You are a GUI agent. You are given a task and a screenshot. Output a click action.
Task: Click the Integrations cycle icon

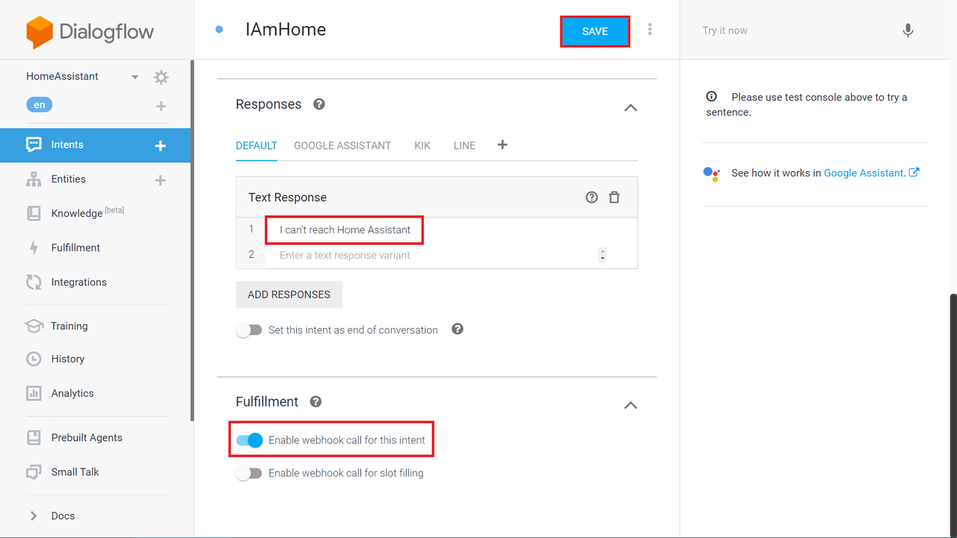pyautogui.click(x=34, y=282)
